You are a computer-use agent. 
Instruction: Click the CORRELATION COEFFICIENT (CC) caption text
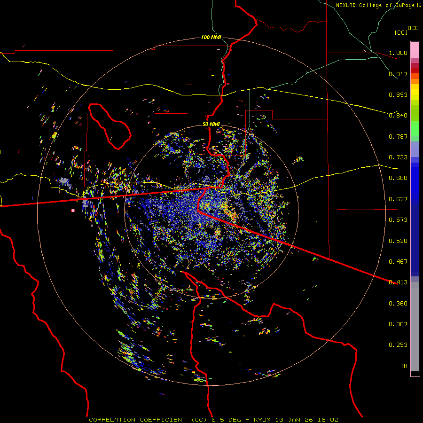click(x=148, y=420)
